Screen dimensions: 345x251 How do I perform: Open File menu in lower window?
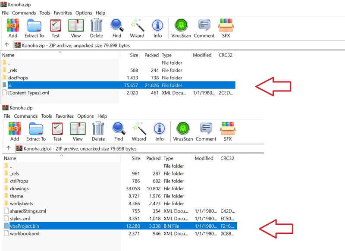(x=7, y=116)
